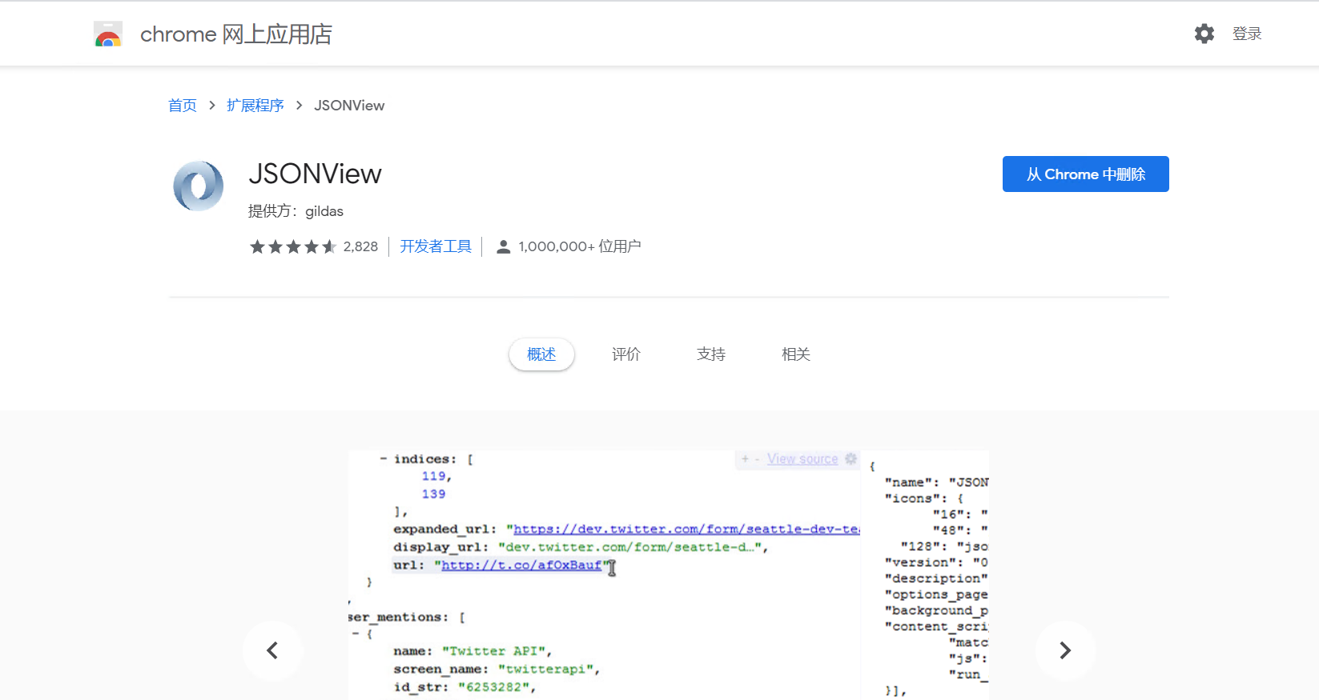Advance to next screenshot with right arrow
The height and width of the screenshot is (700, 1319).
[x=1064, y=650]
